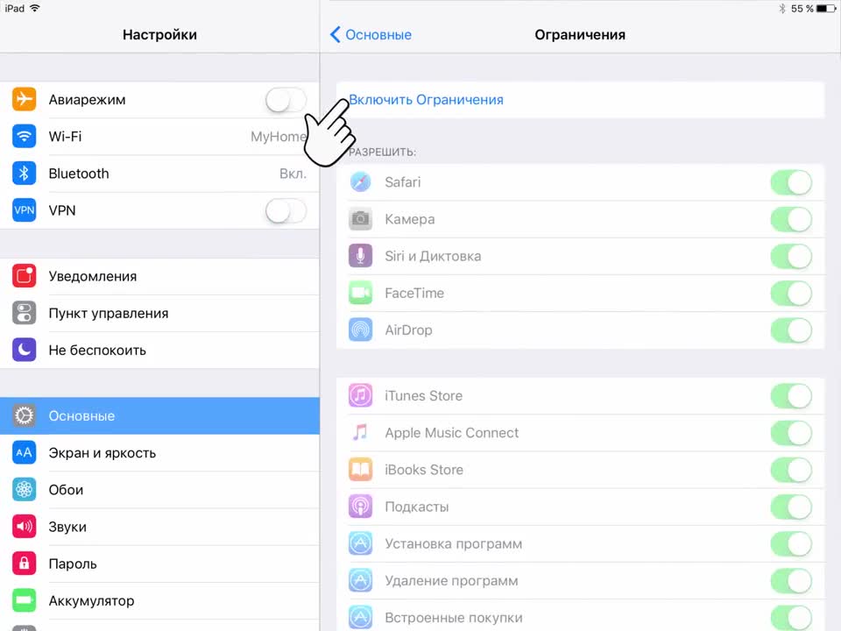Tap the Подкасты podcasts icon
The width and height of the screenshot is (841, 631).
pos(360,507)
